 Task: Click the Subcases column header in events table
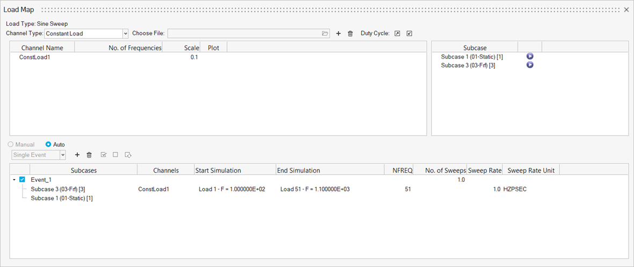tap(83, 170)
